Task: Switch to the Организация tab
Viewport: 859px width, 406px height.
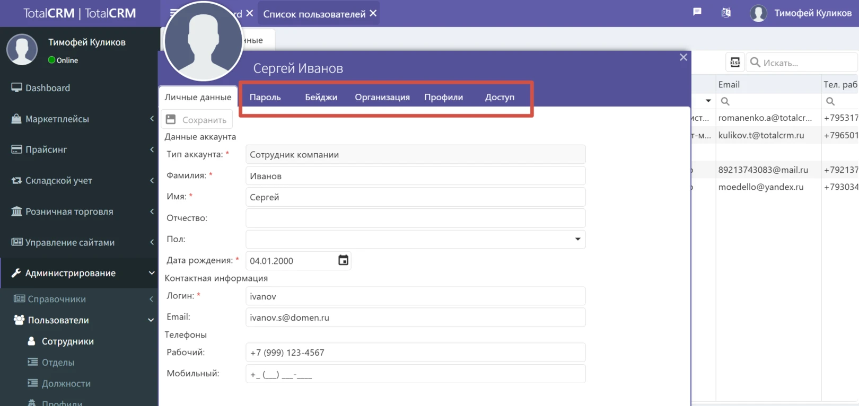Action: pyautogui.click(x=382, y=97)
